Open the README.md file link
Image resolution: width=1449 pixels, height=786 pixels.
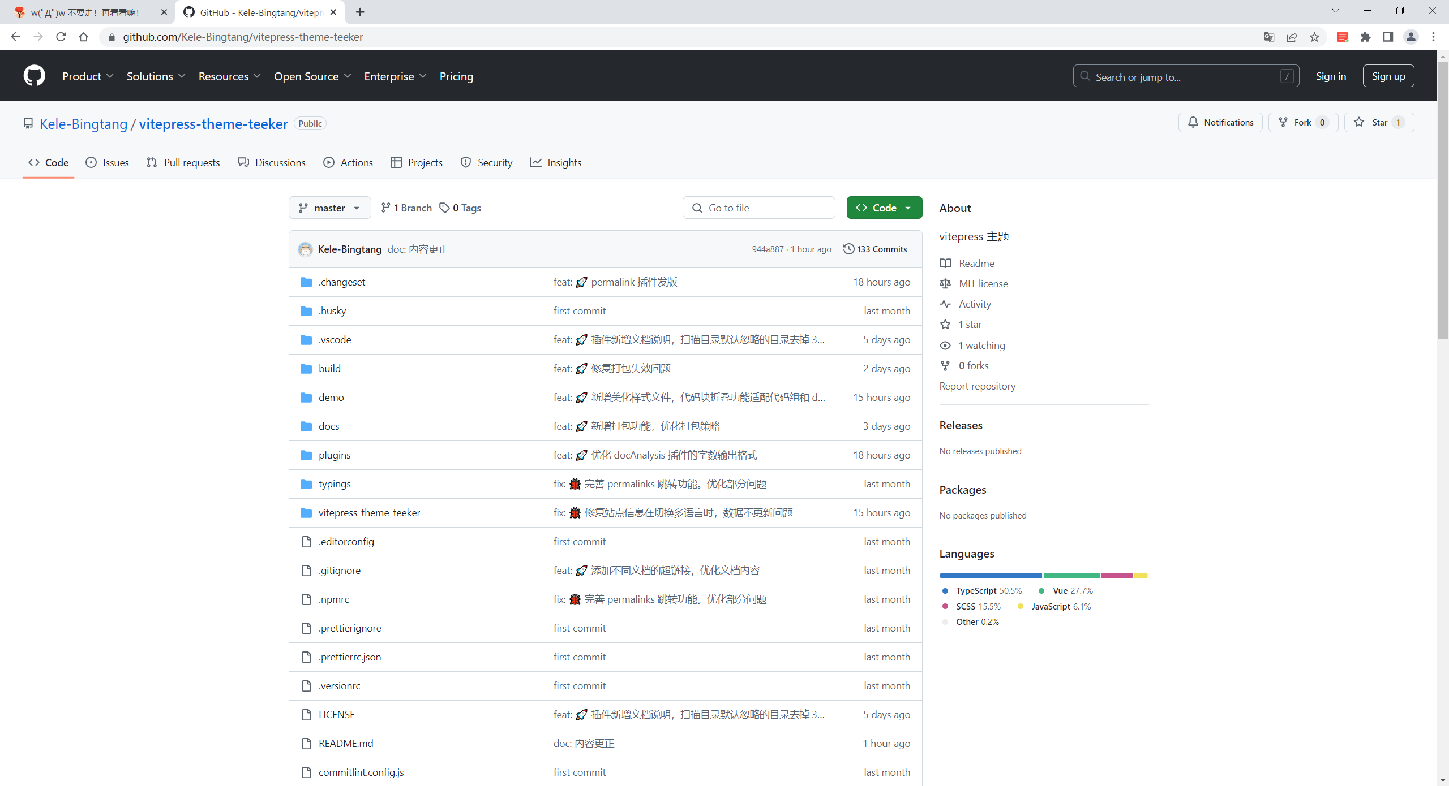[346, 744]
